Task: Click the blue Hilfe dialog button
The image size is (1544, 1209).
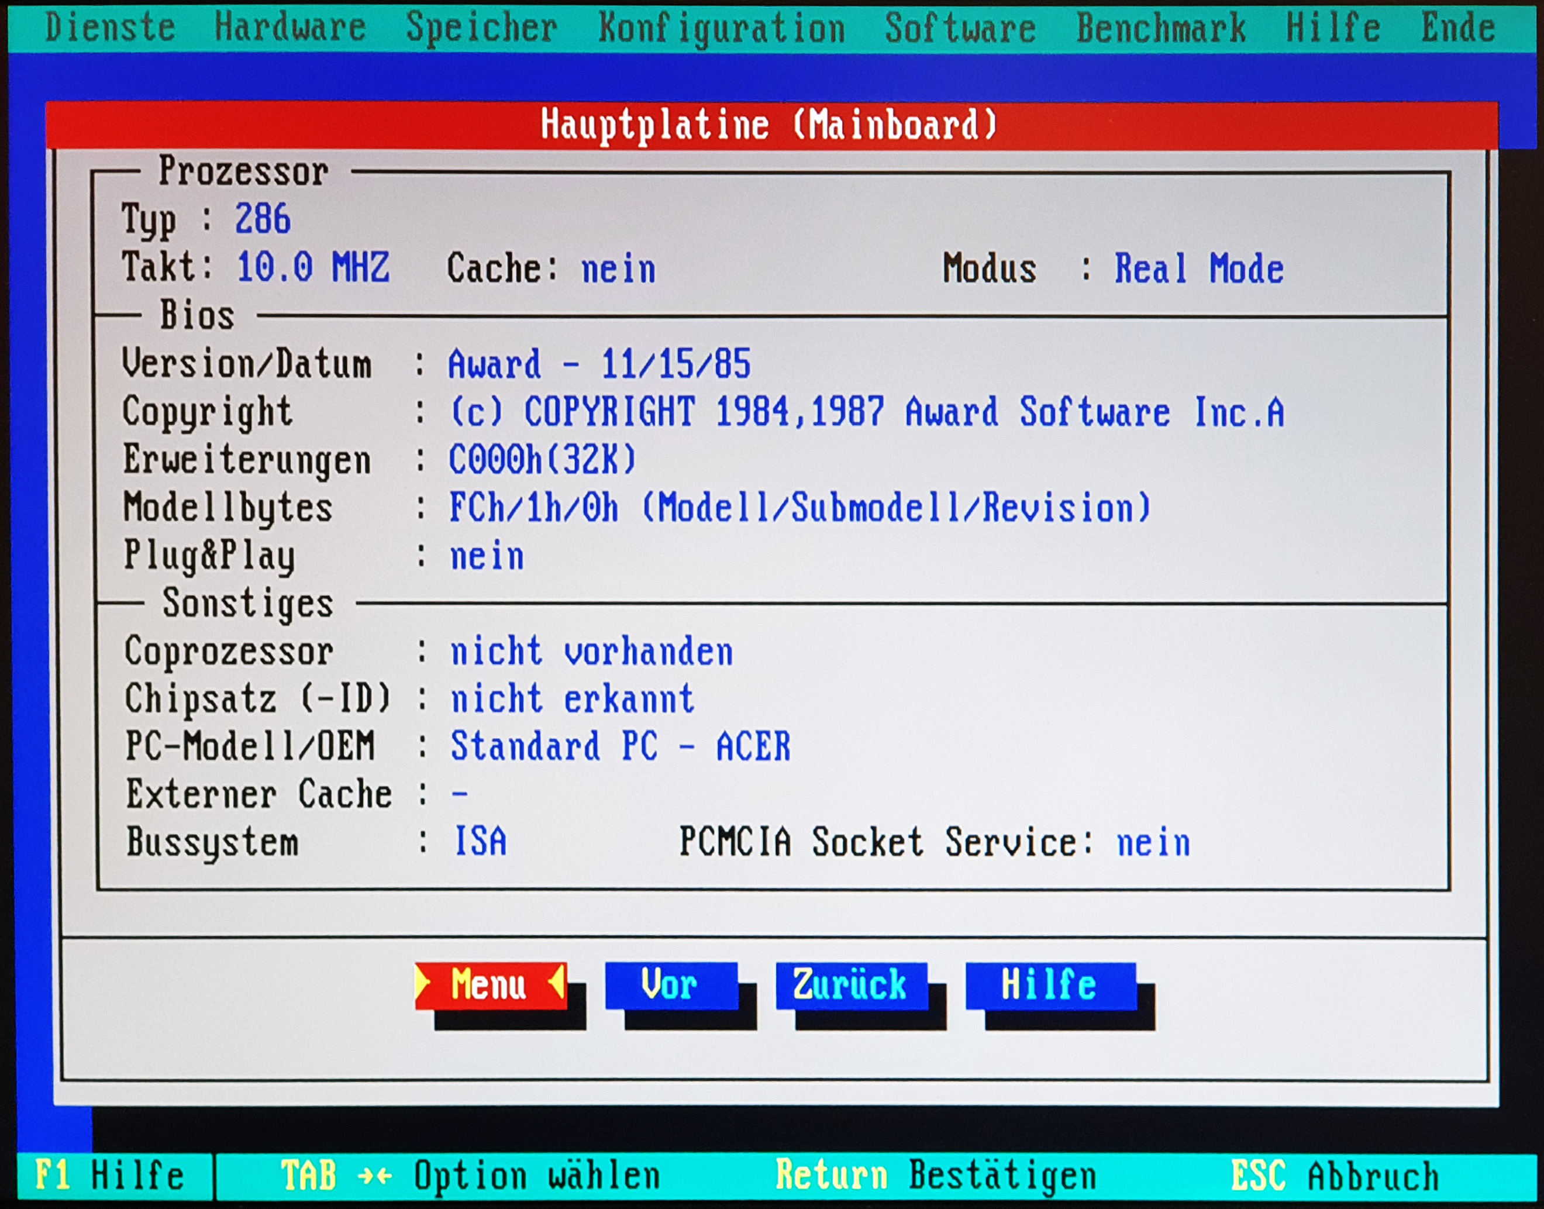Action: coord(1051,986)
